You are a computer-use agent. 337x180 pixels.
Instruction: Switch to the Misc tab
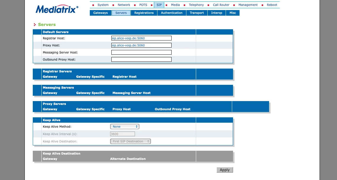tap(233, 13)
